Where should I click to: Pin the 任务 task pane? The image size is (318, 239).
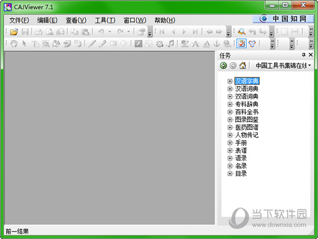[304, 55]
